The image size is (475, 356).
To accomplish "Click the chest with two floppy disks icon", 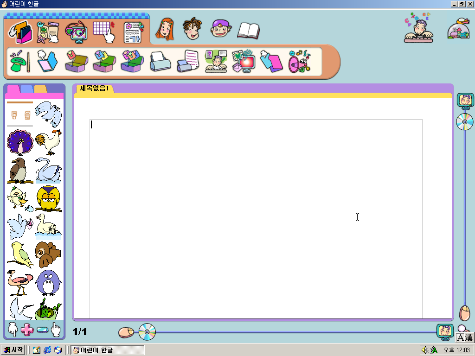I will tap(104, 62).
